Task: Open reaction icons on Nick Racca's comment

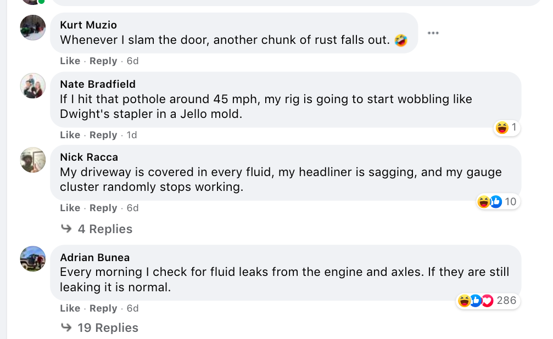Action: tap(490, 202)
